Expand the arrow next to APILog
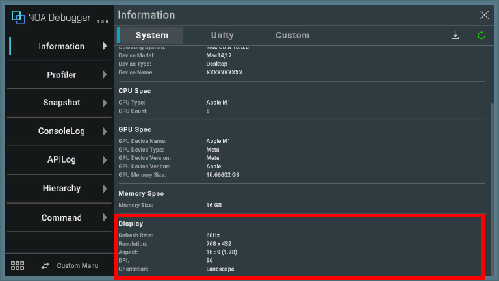This screenshot has width=499, height=281. tap(105, 160)
